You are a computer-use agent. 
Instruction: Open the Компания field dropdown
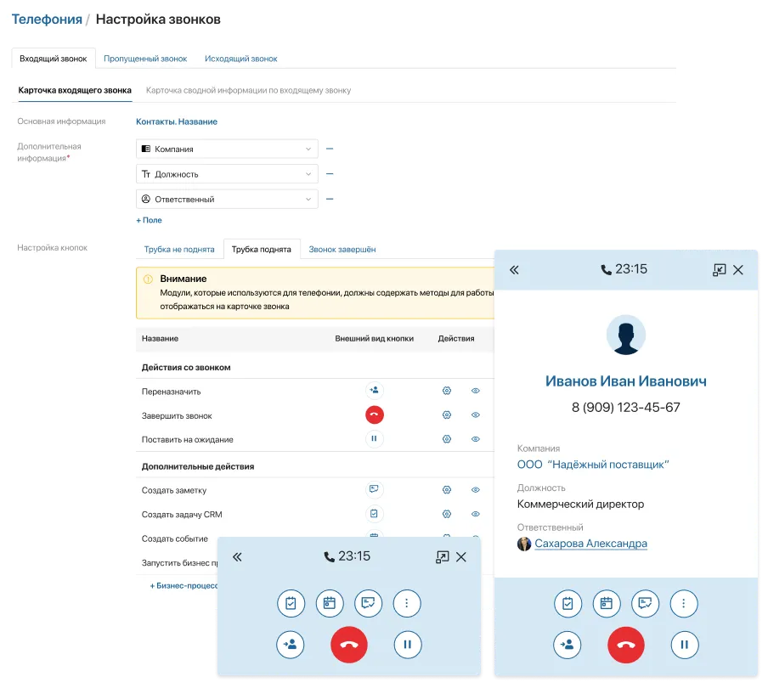(x=227, y=149)
